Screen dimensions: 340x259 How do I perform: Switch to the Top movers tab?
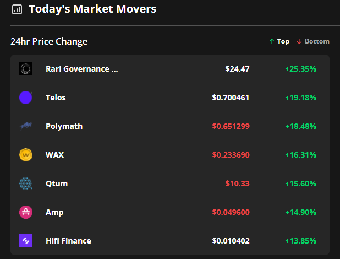(279, 41)
